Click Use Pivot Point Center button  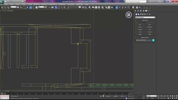pyautogui.click(x=46, y=7)
